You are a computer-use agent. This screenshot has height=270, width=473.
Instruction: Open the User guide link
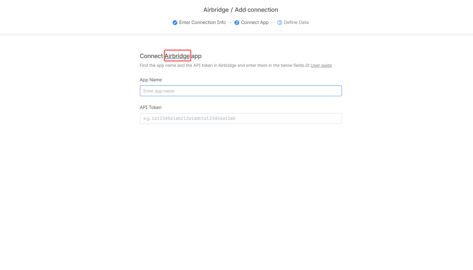click(321, 65)
